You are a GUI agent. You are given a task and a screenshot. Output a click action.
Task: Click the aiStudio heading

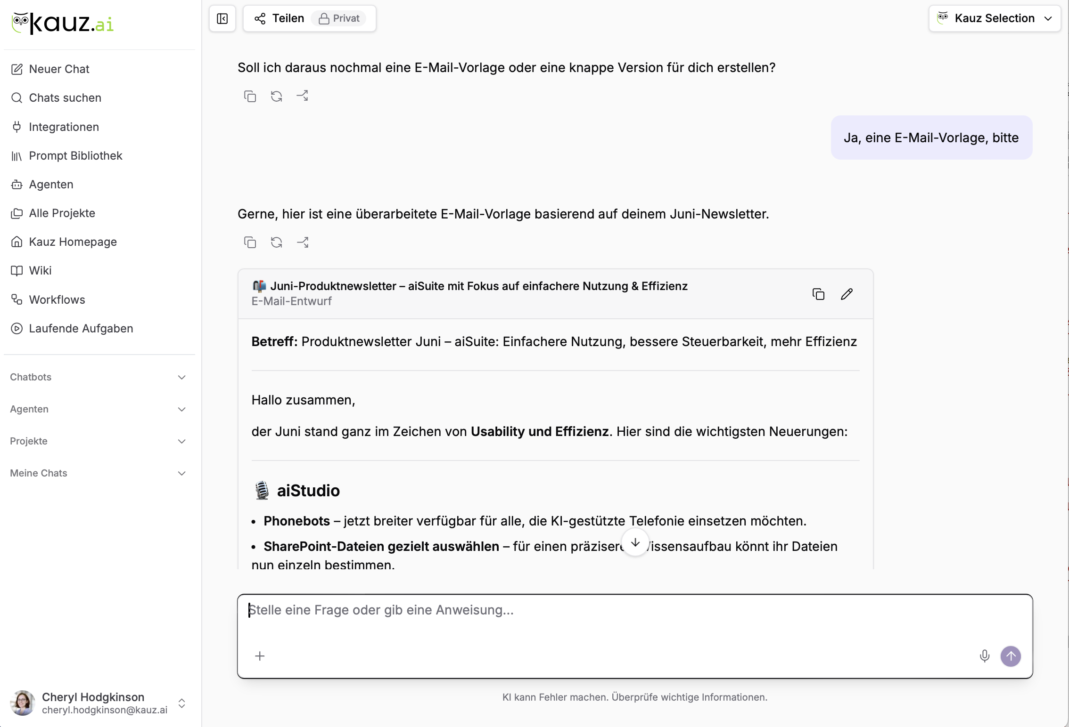(308, 491)
